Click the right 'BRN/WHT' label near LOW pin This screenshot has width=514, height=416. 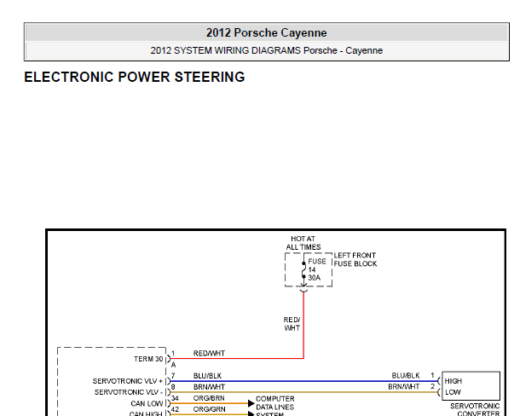click(404, 387)
